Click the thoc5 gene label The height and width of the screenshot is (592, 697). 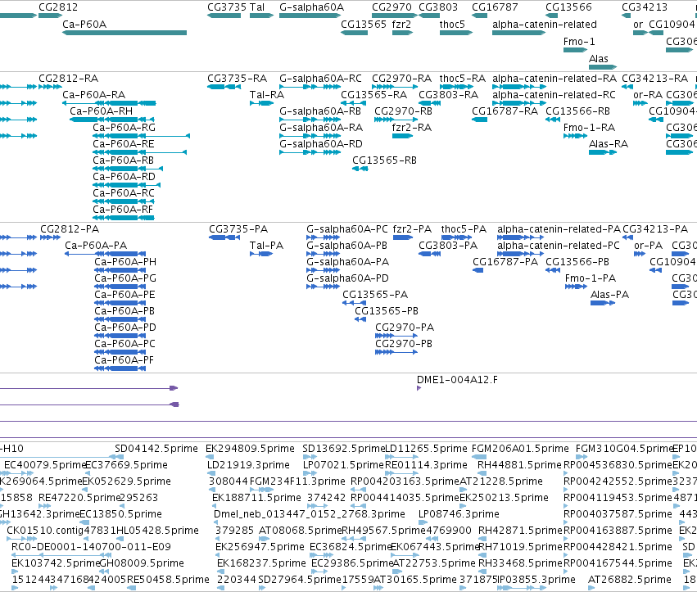(x=452, y=24)
